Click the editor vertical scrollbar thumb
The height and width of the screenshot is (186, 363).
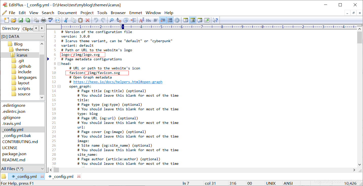[x=359, y=37]
